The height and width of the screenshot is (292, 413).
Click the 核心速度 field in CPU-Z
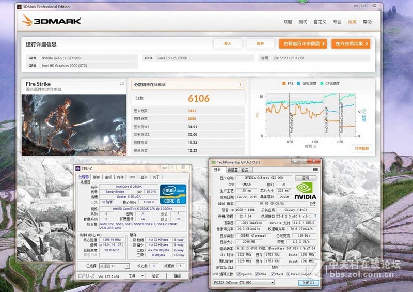point(112,240)
